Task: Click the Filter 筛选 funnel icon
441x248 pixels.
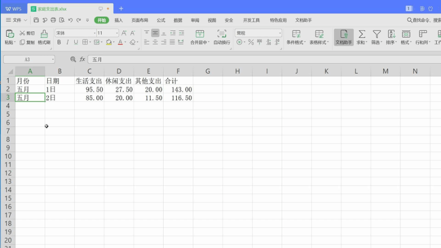Action: tap(376, 34)
